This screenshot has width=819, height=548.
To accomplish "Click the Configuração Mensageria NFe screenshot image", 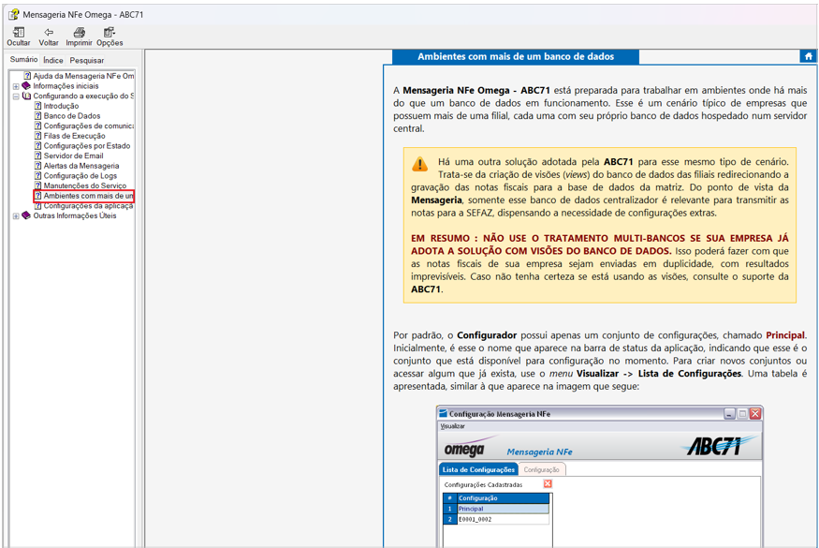I will [600, 476].
